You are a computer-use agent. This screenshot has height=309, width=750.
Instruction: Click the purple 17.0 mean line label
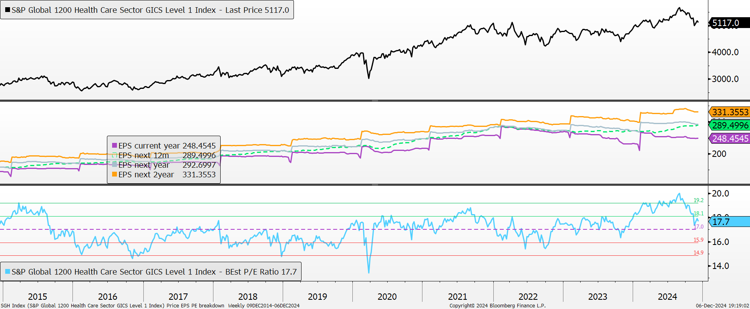tap(698, 227)
